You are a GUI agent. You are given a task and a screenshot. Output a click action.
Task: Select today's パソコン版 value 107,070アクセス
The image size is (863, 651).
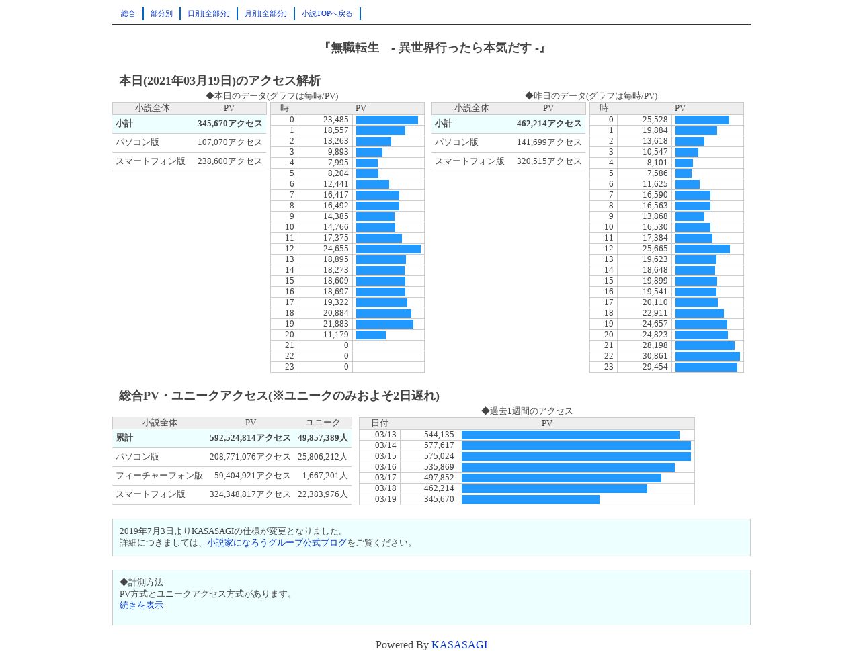click(230, 142)
